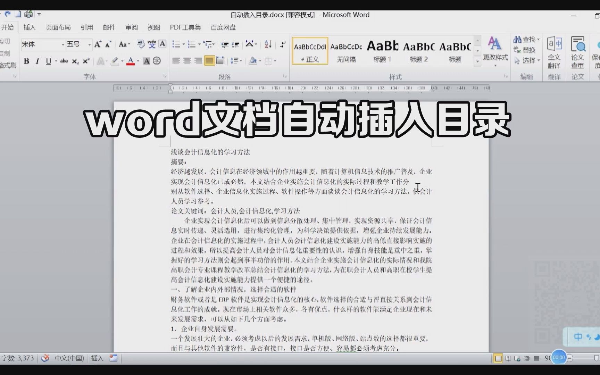Viewport: 600px width, 375px height.
Task: Click the Character Border icon
Action: 162,44
